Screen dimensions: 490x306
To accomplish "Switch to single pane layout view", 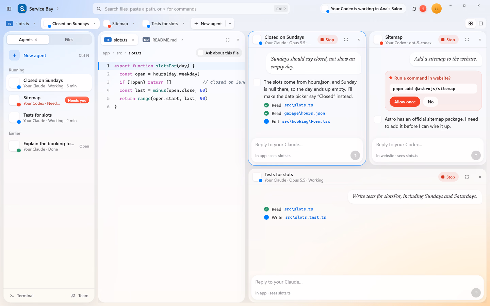I will (x=481, y=23).
